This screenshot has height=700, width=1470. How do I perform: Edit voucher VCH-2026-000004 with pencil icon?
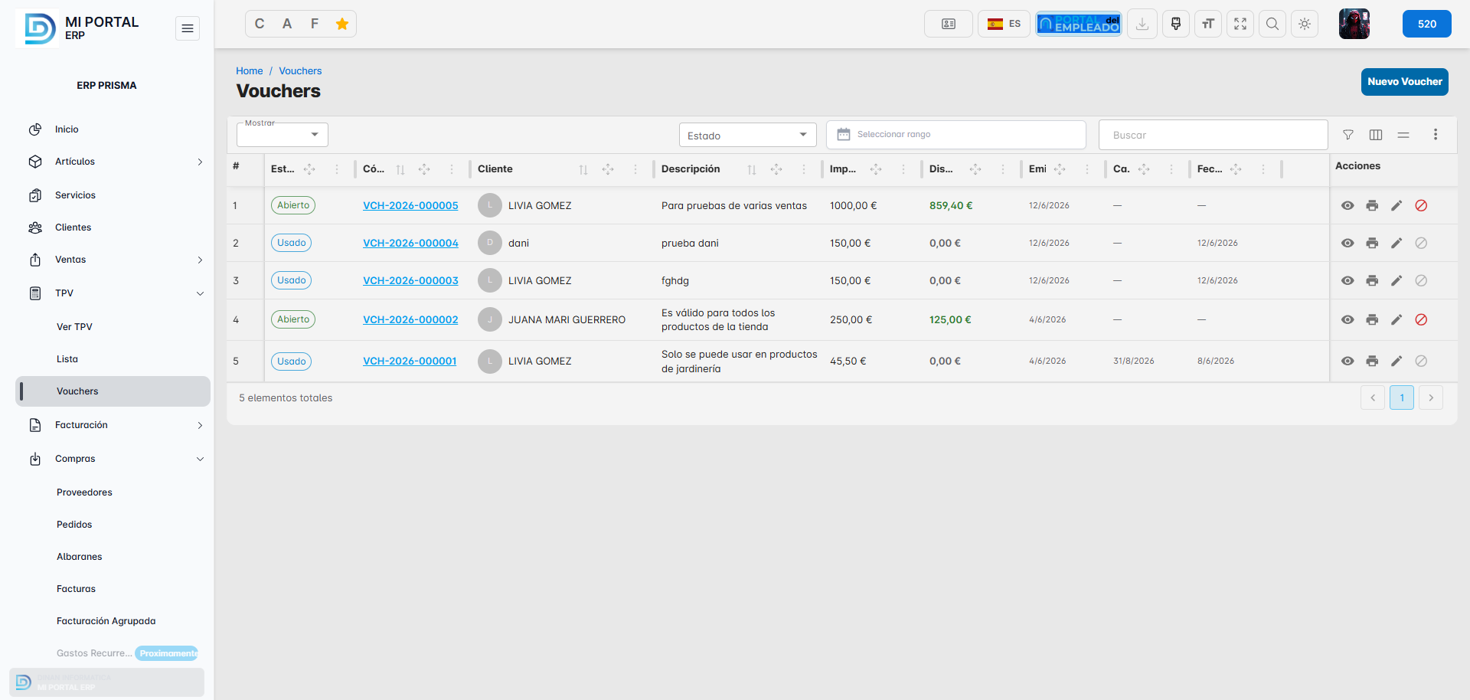pyautogui.click(x=1396, y=243)
